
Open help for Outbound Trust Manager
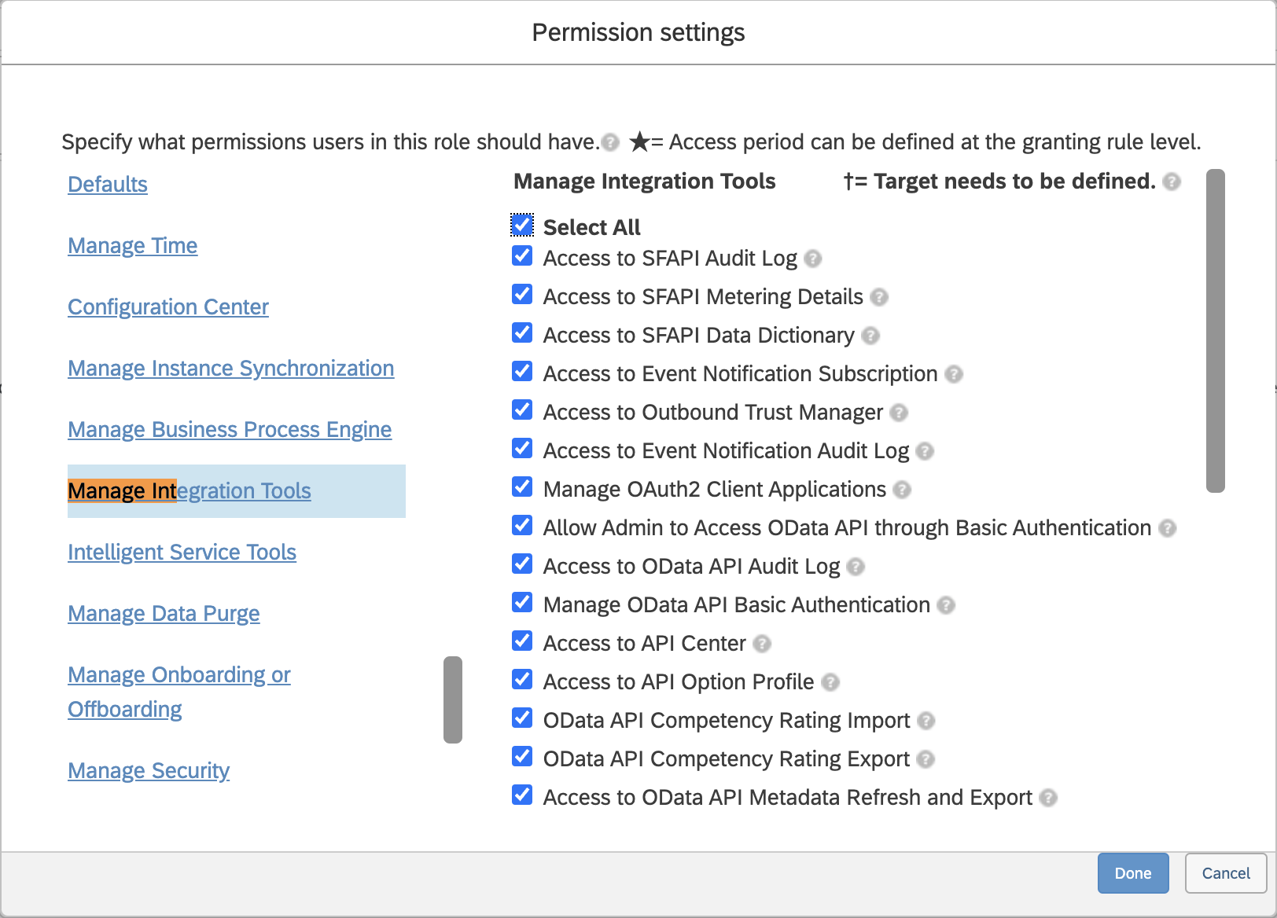[899, 413]
